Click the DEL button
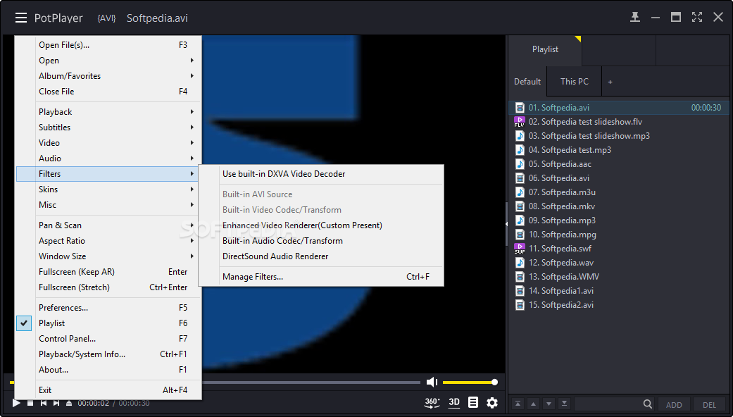Image resolution: width=733 pixels, height=417 pixels. point(709,405)
